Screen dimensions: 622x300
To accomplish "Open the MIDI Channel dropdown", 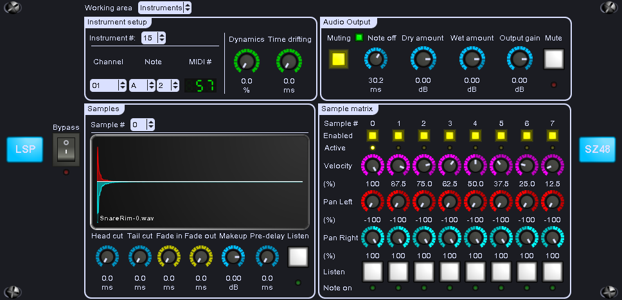I will [x=109, y=85].
